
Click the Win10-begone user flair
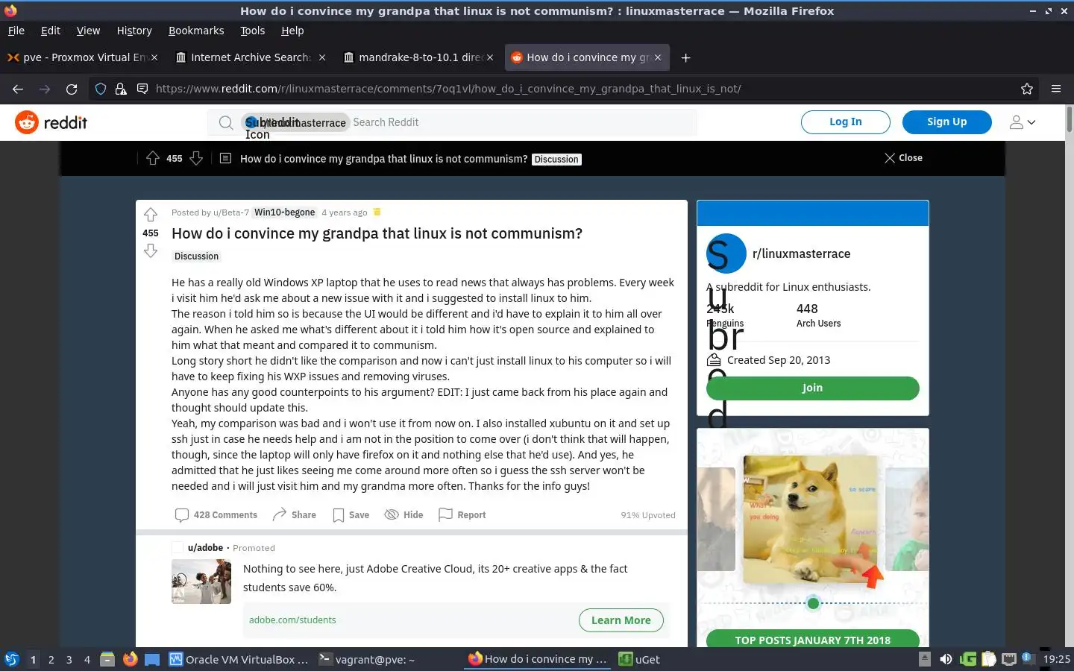point(285,212)
